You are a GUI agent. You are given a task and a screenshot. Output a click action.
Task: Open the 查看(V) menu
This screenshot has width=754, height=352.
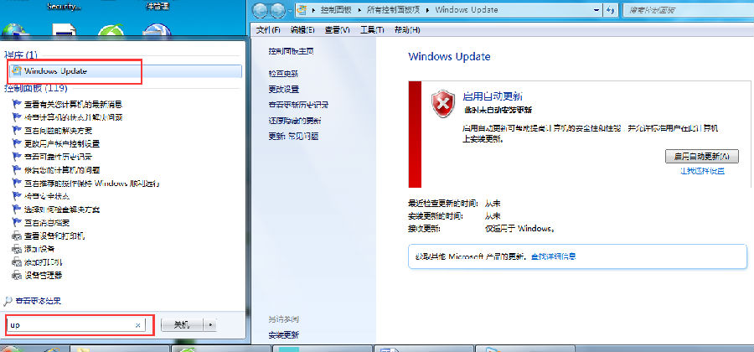(x=338, y=30)
